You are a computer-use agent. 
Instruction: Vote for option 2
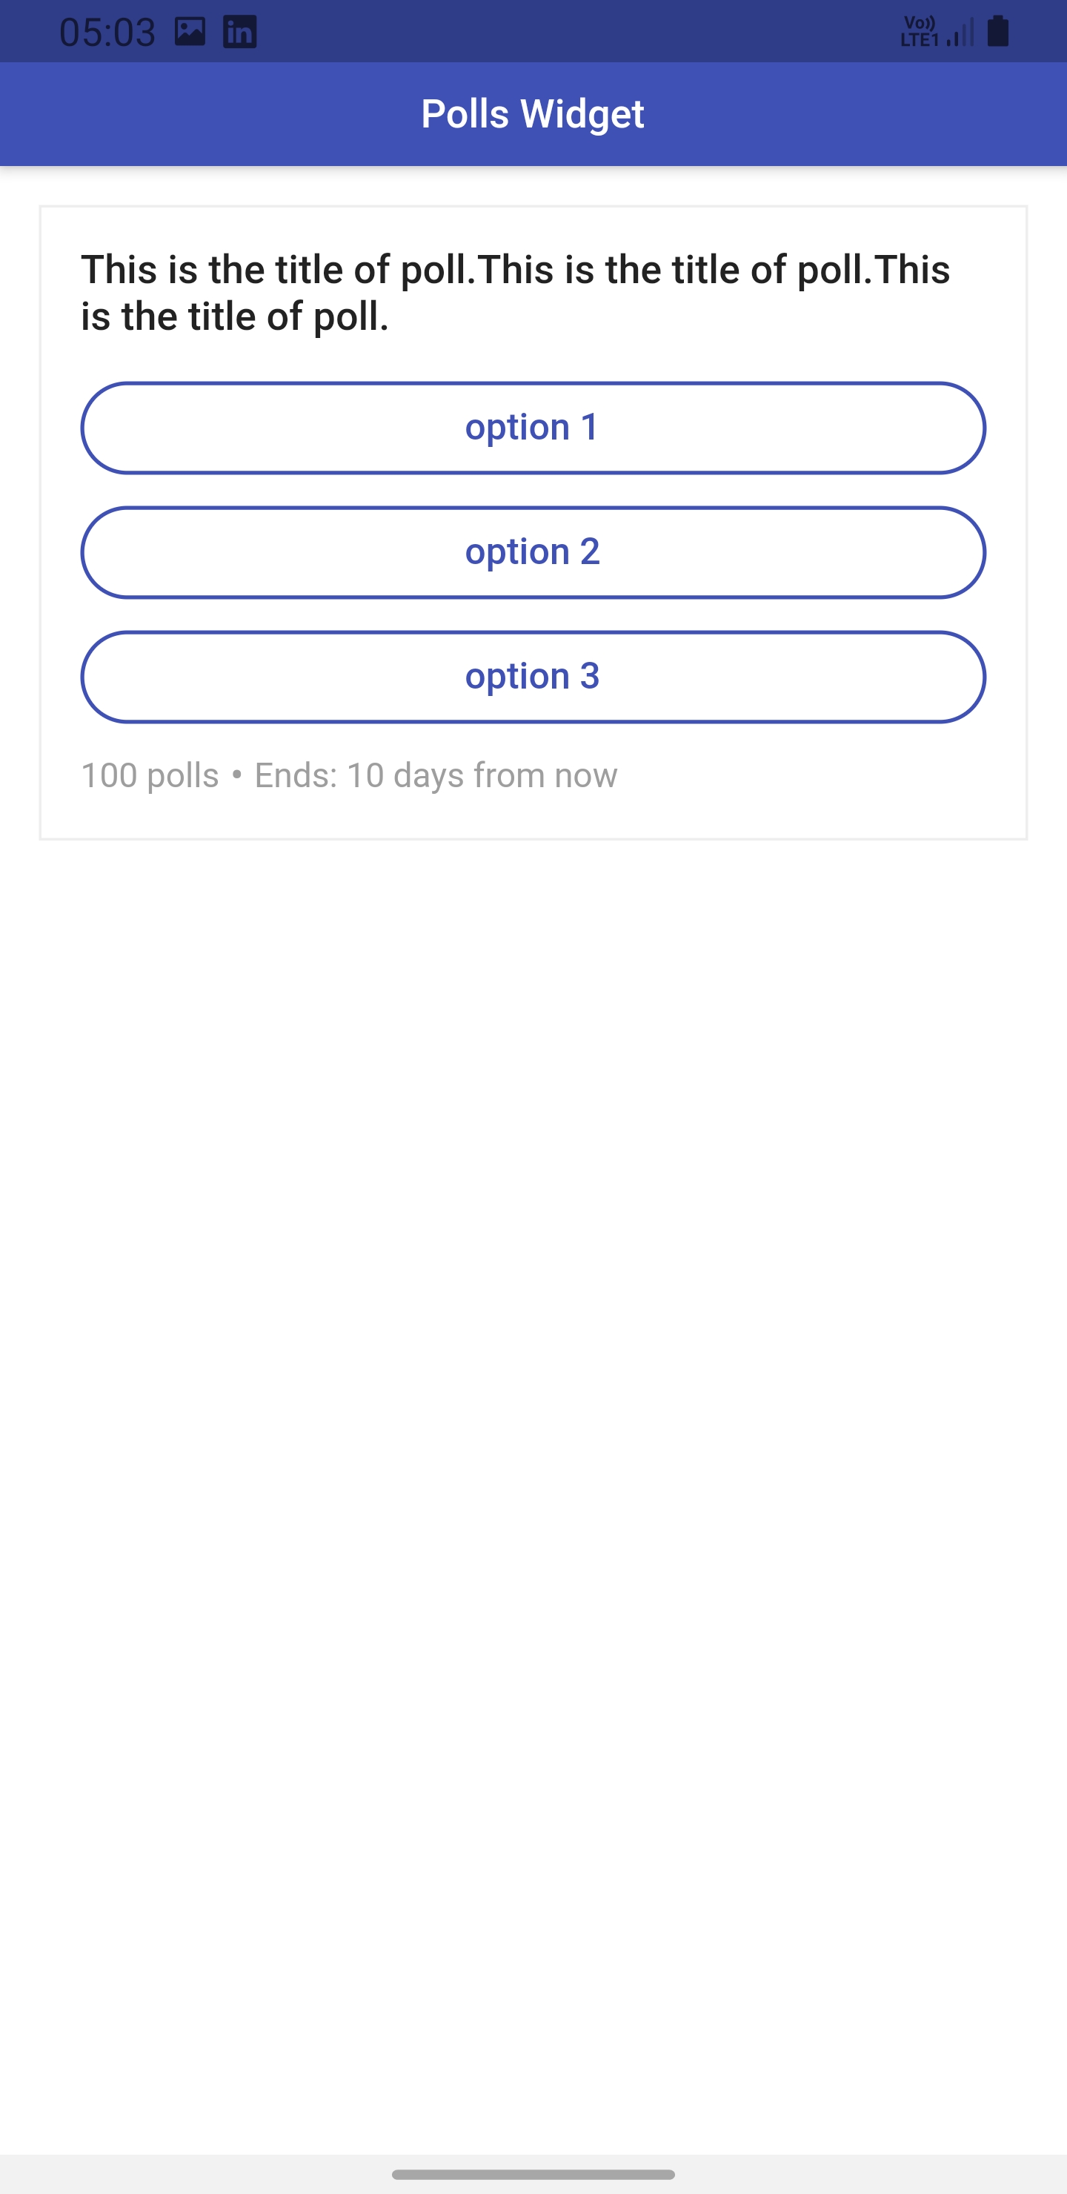(533, 552)
